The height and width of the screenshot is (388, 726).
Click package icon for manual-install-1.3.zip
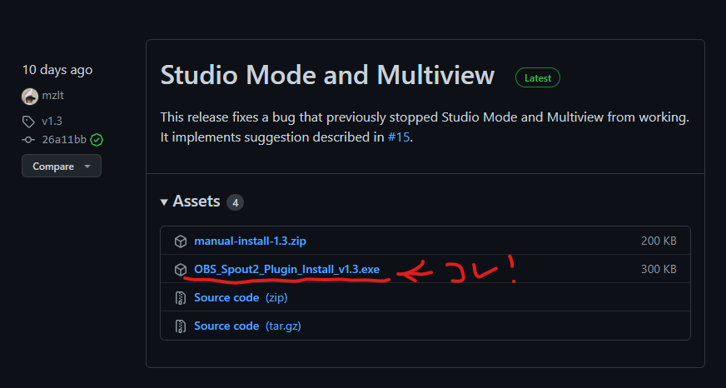(181, 241)
